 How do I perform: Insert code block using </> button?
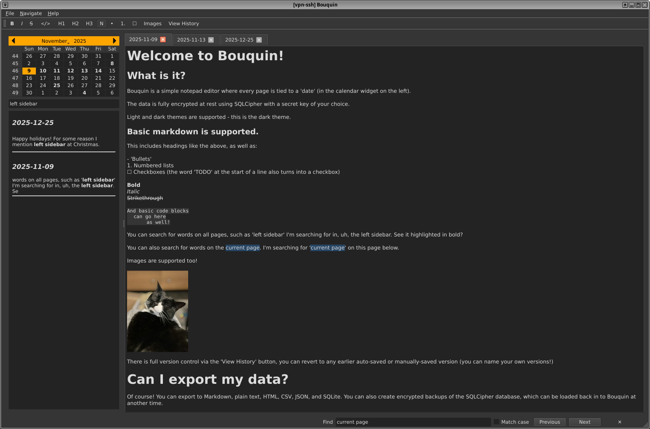tap(45, 24)
